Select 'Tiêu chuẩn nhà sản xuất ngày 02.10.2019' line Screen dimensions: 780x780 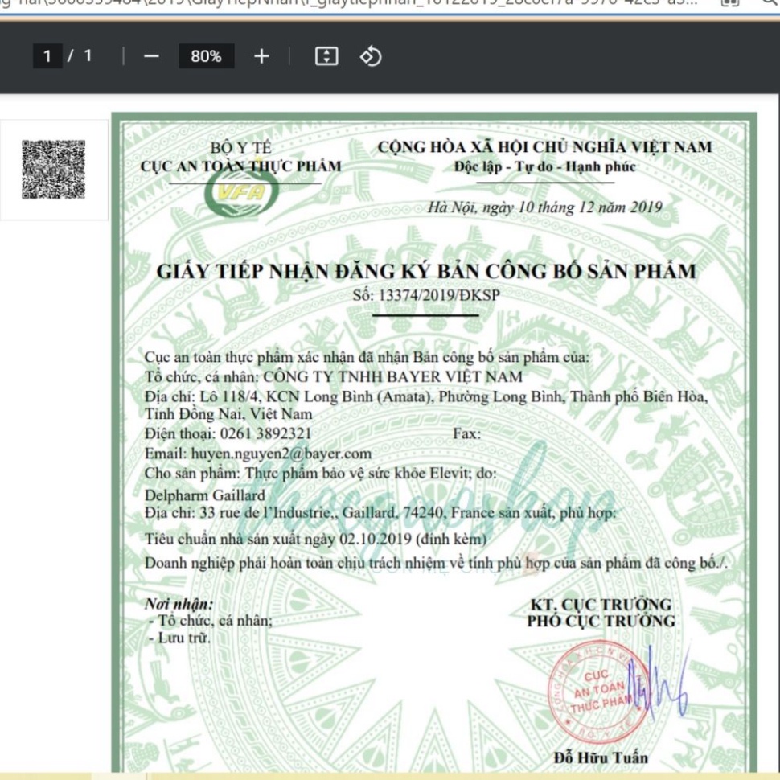point(316,539)
